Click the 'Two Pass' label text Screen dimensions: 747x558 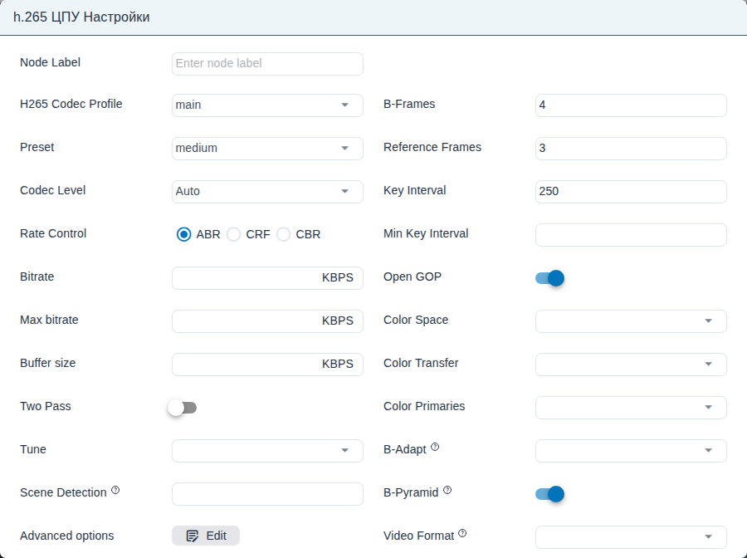[x=46, y=406]
